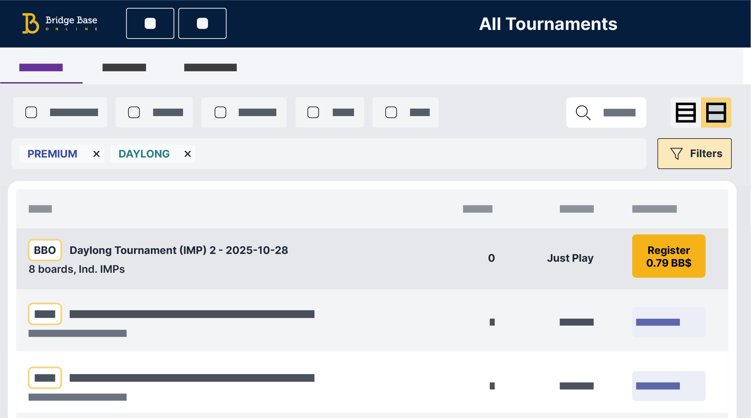The width and height of the screenshot is (751, 418).
Task: Select the first purple-underlined tab
Action: tap(41, 68)
